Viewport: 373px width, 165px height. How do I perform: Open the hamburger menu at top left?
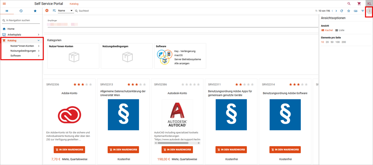[4, 4]
